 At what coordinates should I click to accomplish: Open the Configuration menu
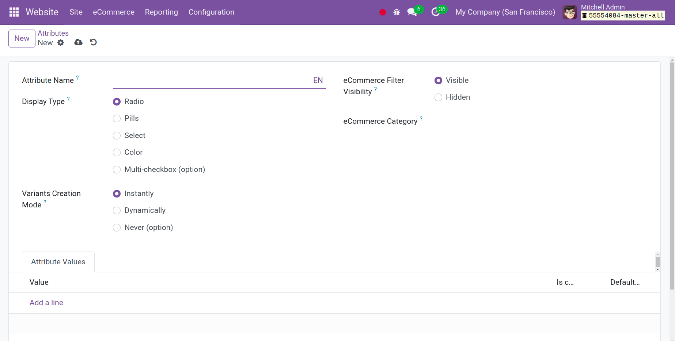tap(211, 12)
